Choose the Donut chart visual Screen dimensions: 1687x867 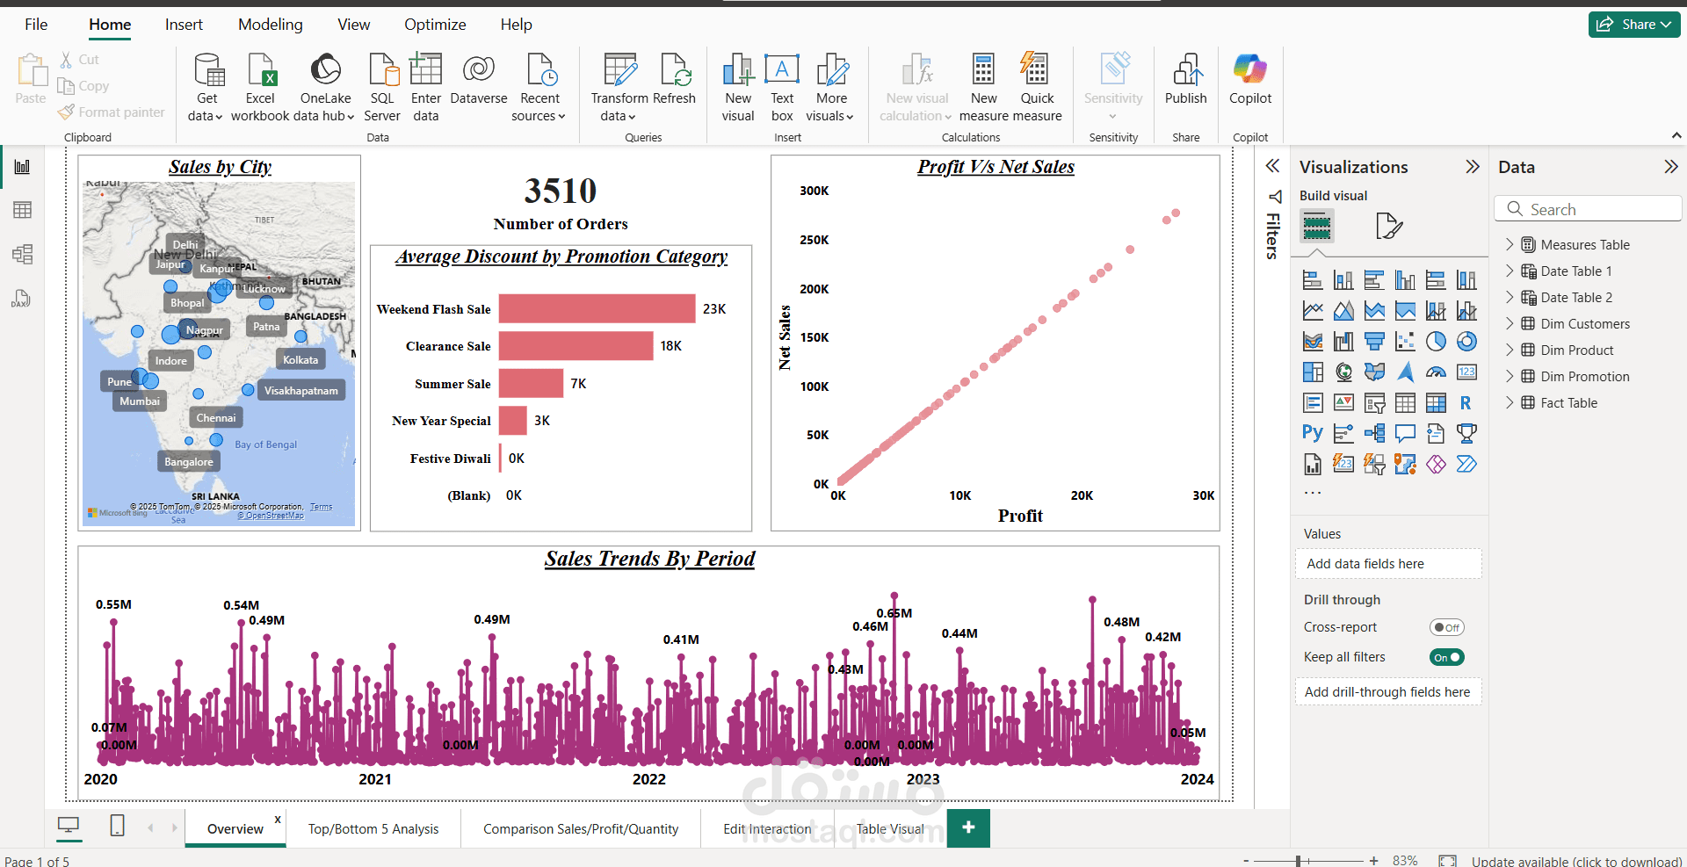[x=1466, y=342]
